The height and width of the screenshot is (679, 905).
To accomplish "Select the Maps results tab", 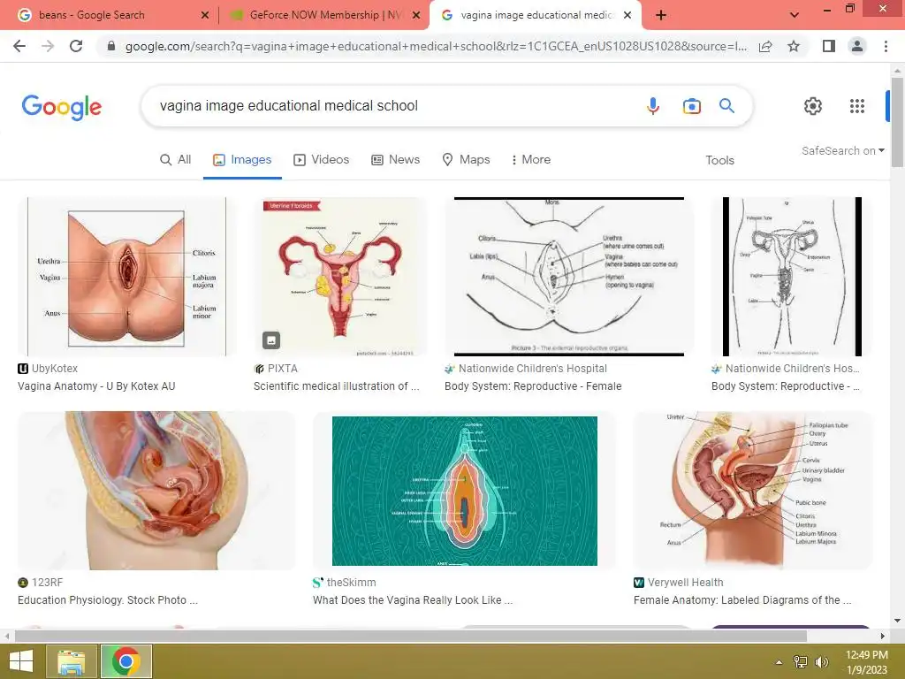I will (466, 159).
